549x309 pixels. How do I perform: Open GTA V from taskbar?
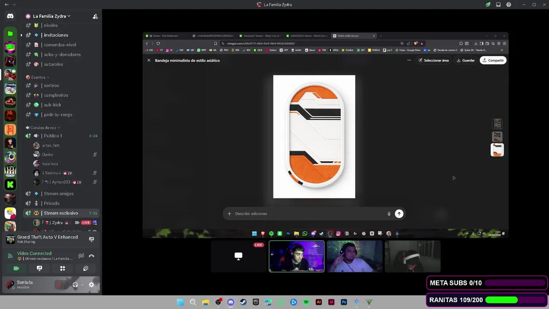(x=369, y=302)
